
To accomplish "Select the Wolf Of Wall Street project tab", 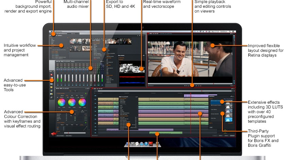I will pyautogui.click(x=61, y=34).
